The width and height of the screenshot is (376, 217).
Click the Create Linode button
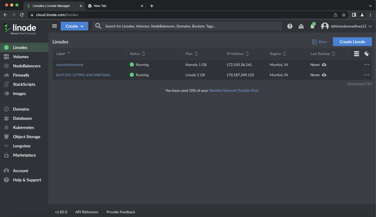coord(352,42)
